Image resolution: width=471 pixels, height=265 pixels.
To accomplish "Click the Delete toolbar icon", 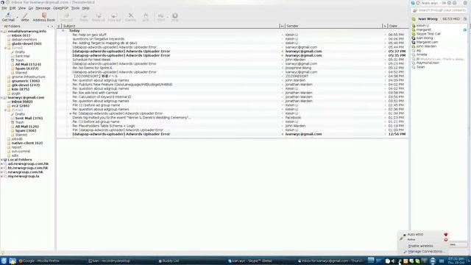I will [131, 17].
